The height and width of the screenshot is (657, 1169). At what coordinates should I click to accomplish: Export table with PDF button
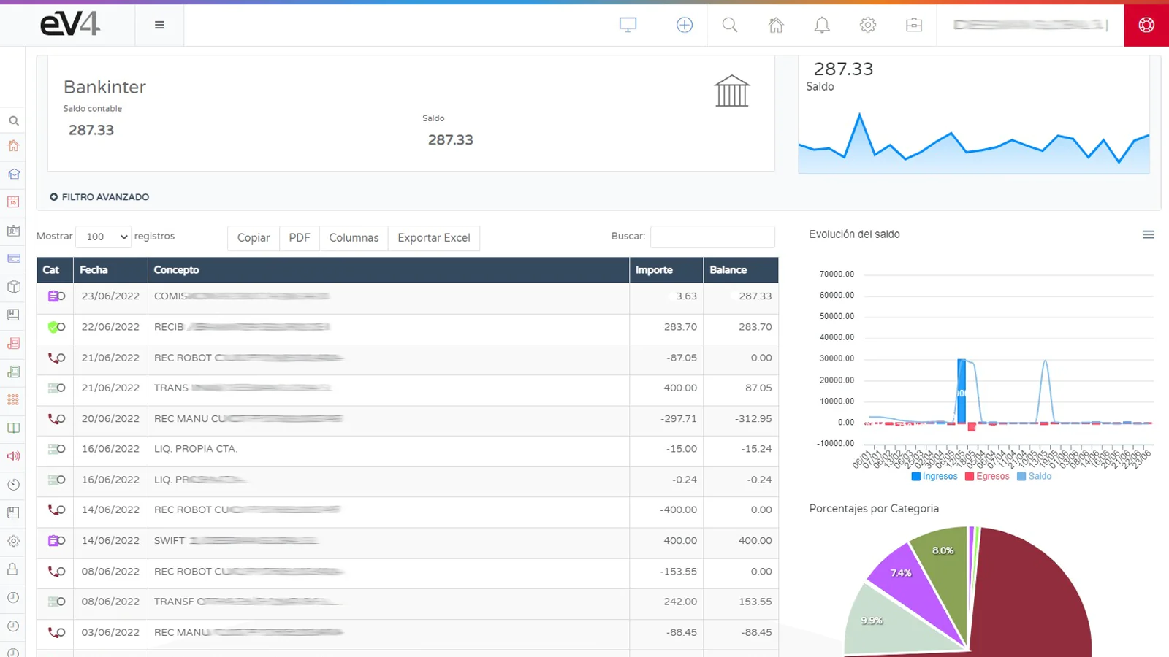[300, 238]
